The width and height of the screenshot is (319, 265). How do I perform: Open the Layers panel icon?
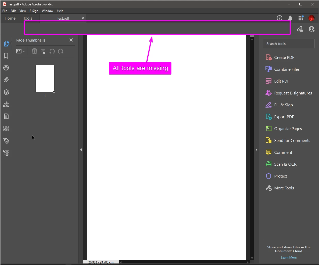tap(6, 92)
